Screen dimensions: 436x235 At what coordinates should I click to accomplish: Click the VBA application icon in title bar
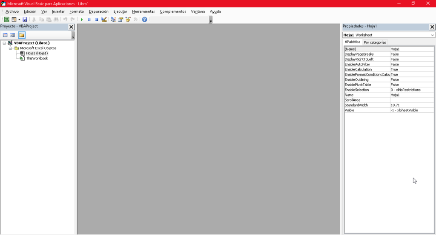3,3
